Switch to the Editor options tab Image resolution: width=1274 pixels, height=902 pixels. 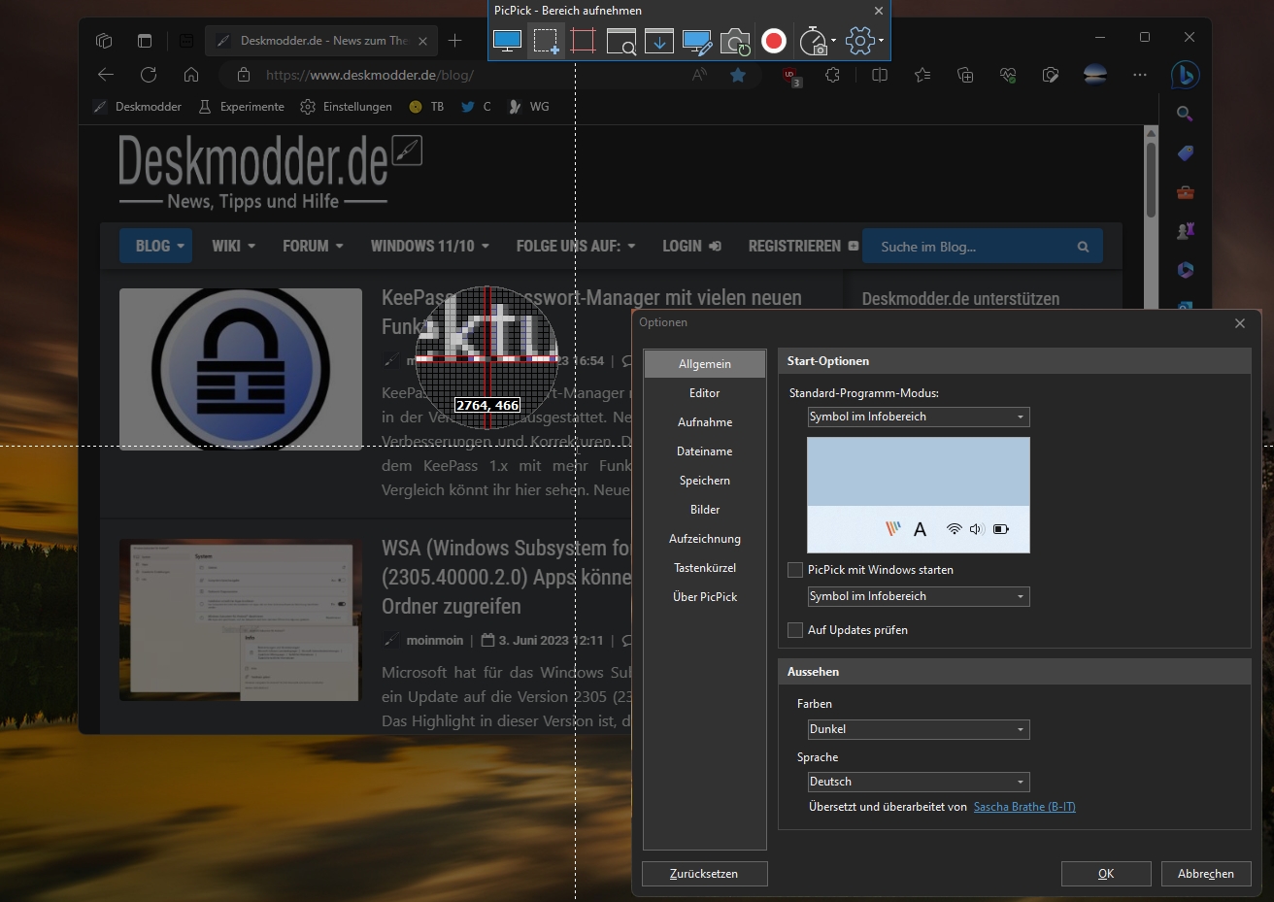coord(705,393)
